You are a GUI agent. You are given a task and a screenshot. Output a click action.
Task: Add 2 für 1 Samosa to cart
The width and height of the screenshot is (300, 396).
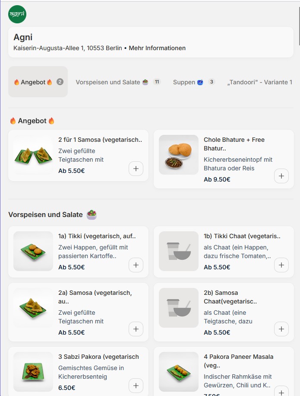point(136,169)
